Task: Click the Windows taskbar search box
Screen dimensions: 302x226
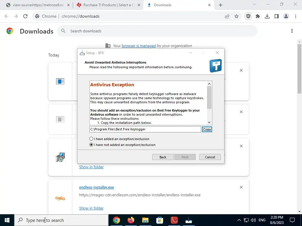Action: coord(61,220)
